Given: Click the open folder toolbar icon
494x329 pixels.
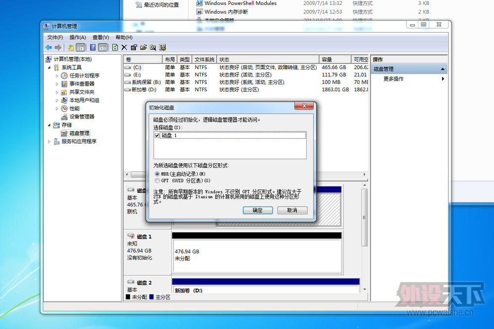Looking at the screenshot, I should [143, 47].
